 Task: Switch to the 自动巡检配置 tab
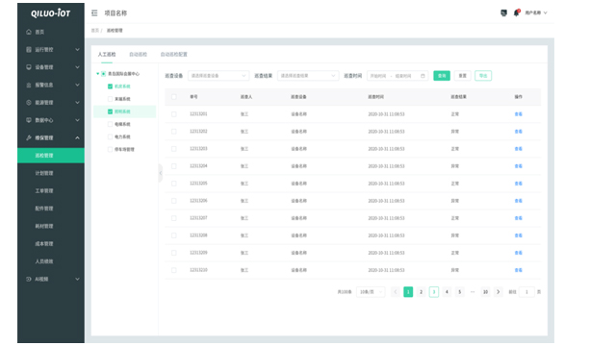coord(173,55)
